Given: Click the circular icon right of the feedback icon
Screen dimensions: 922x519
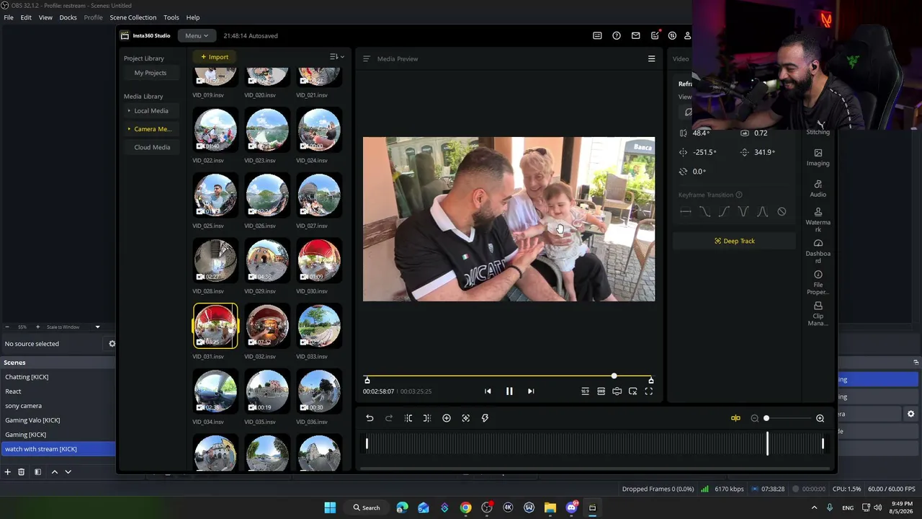Looking at the screenshot, I should 672,35.
